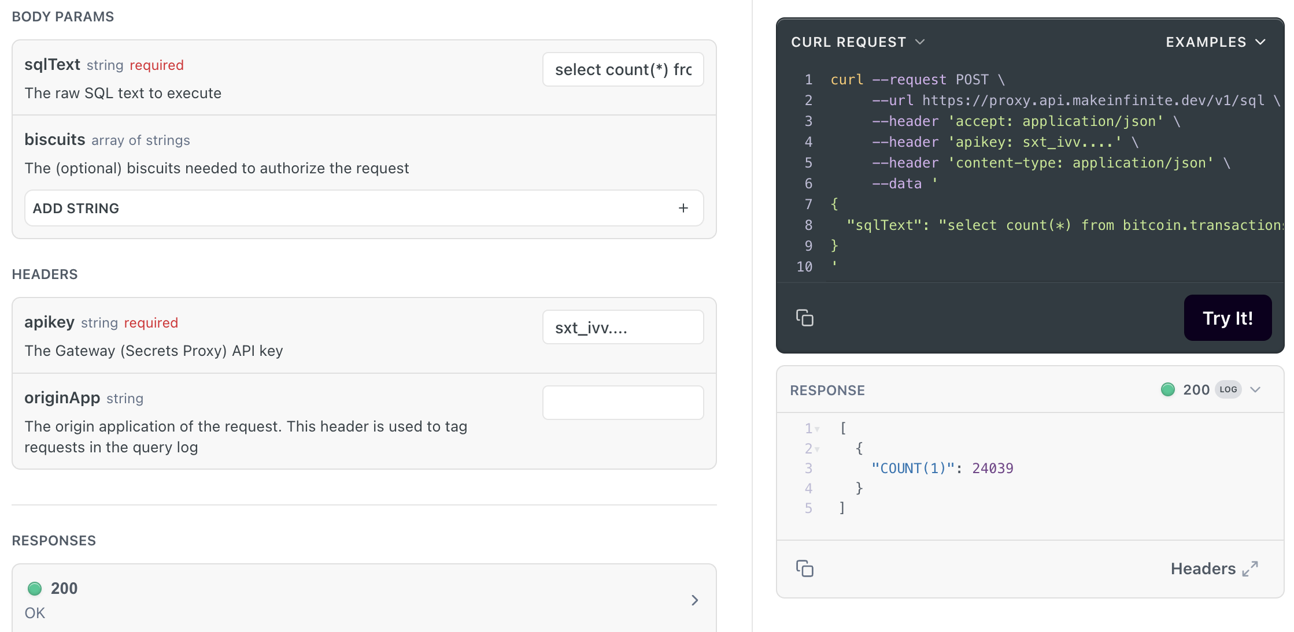The image size is (1294, 632).
Task: Expand the 200 OK response row
Action: [694, 600]
